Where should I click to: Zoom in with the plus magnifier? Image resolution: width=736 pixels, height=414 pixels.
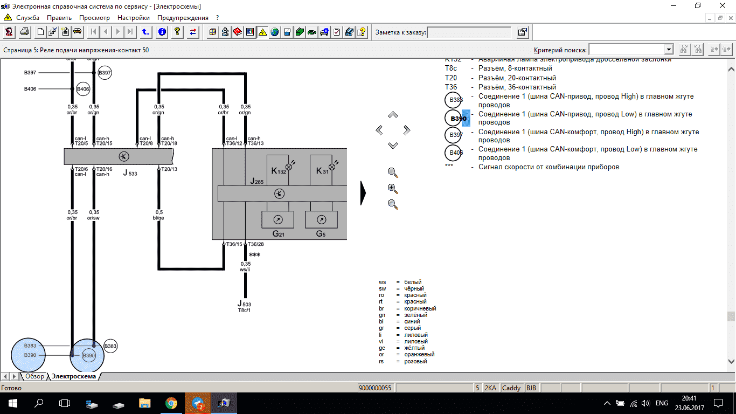(393, 189)
